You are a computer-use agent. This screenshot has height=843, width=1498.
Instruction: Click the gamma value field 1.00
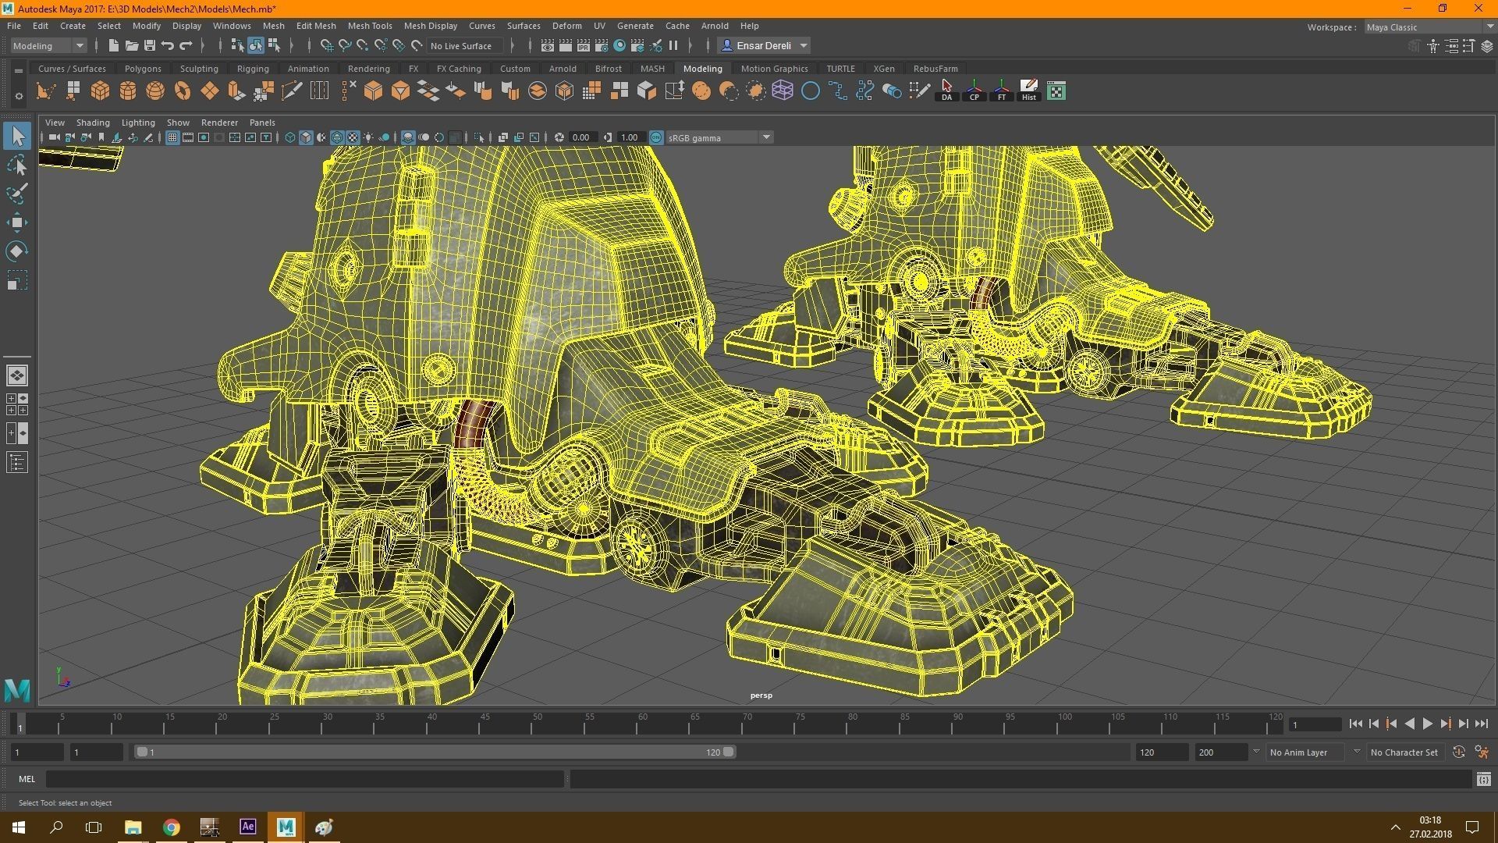pos(630,137)
